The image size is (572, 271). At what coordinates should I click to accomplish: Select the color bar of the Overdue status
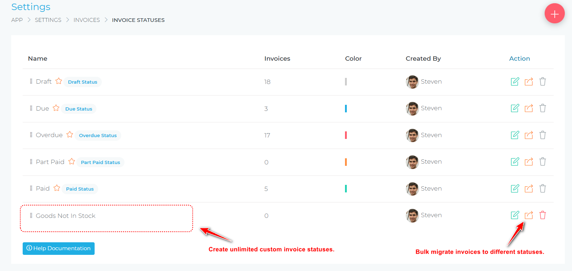[x=346, y=135]
